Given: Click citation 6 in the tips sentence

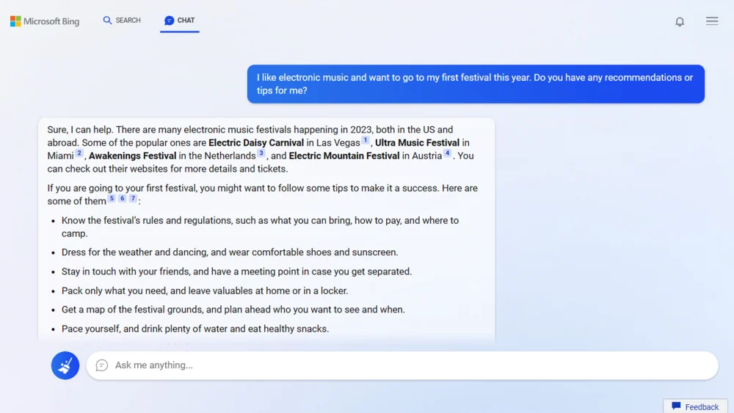Looking at the screenshot, I should 123,199.
